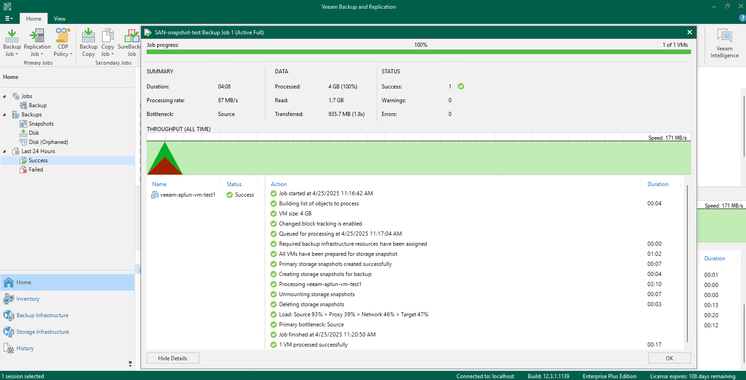Collapse the Jobs tree node
Screen dimensions: 746x380
tap(5, 96)
